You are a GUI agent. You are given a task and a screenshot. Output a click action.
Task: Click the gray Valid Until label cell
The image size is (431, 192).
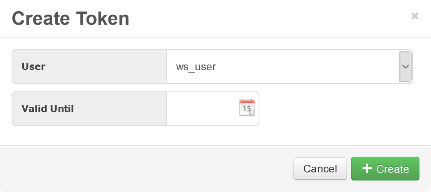tap(89, 109)
